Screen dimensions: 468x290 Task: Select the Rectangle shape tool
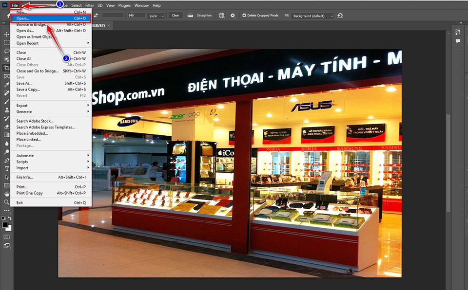[x=6, y=185]
